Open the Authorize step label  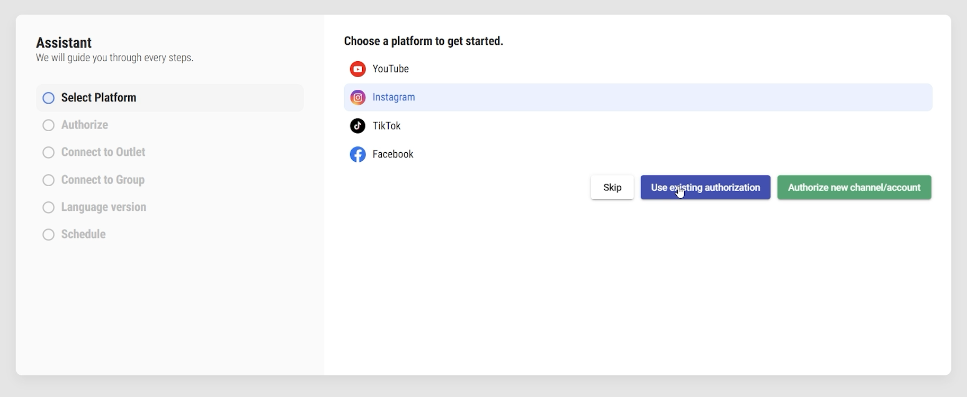(84, 125)
